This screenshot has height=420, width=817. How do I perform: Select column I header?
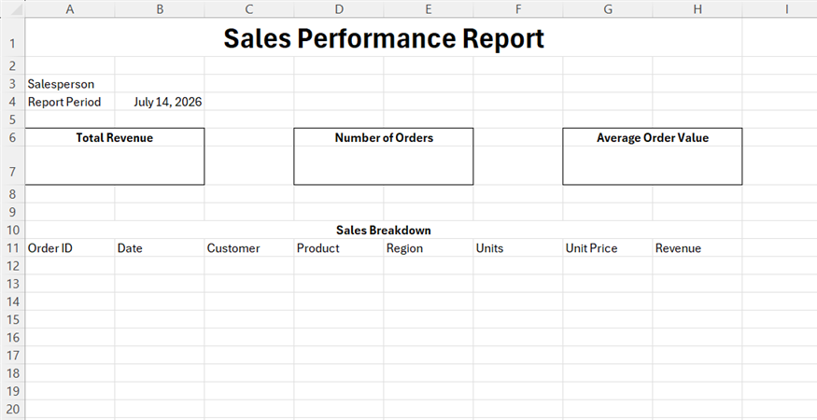coord(780,8)
